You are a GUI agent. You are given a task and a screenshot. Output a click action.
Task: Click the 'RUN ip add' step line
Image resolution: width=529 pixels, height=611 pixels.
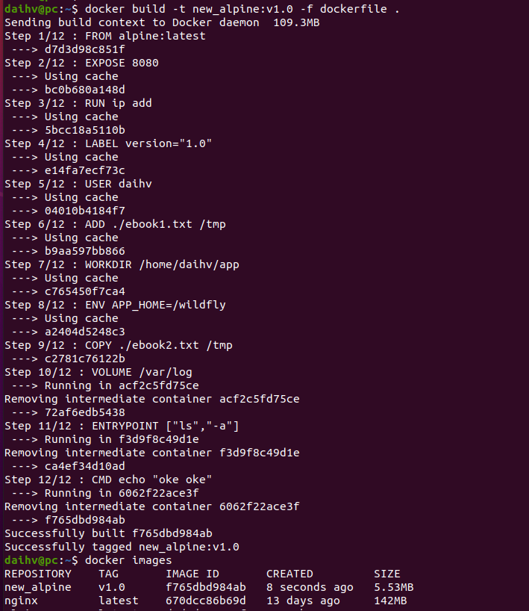(78, 103)
